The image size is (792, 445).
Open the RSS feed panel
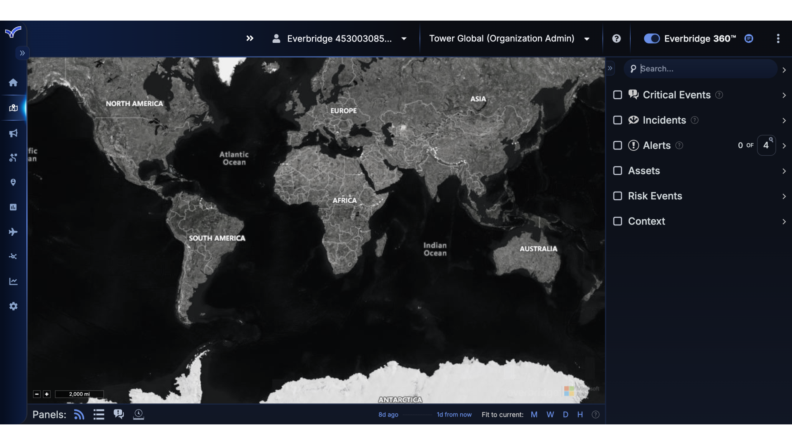coord(78,415)
